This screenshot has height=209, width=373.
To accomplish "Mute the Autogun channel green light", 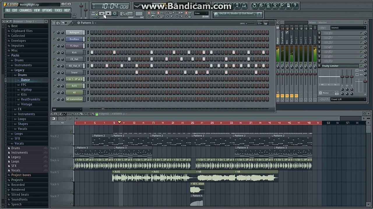I will click(54, 33).
